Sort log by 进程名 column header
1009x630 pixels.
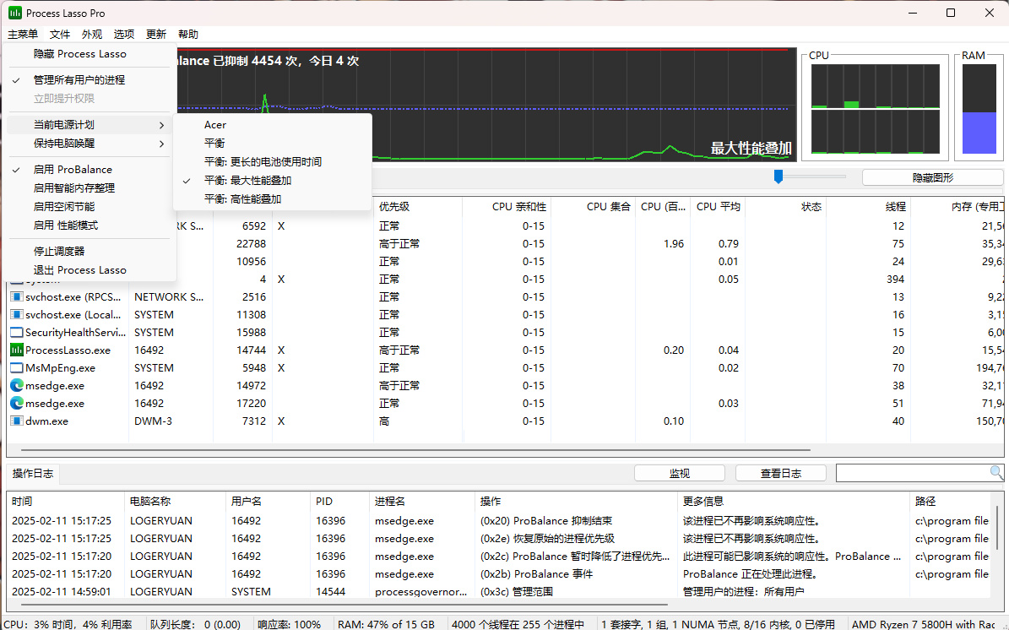click(422, 501)
